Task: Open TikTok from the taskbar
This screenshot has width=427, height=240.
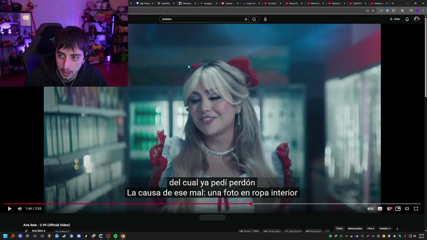Action: [86, 236]
